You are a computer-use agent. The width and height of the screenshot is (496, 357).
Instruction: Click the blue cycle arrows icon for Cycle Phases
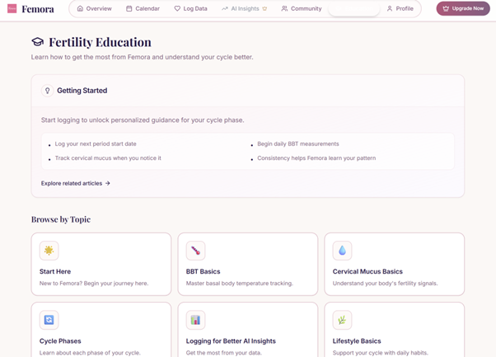[49, 320]
